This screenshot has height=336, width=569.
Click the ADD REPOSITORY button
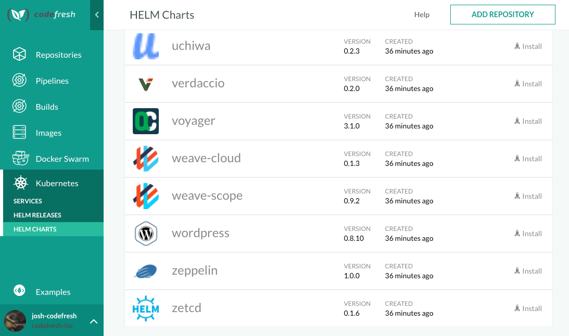502,15
